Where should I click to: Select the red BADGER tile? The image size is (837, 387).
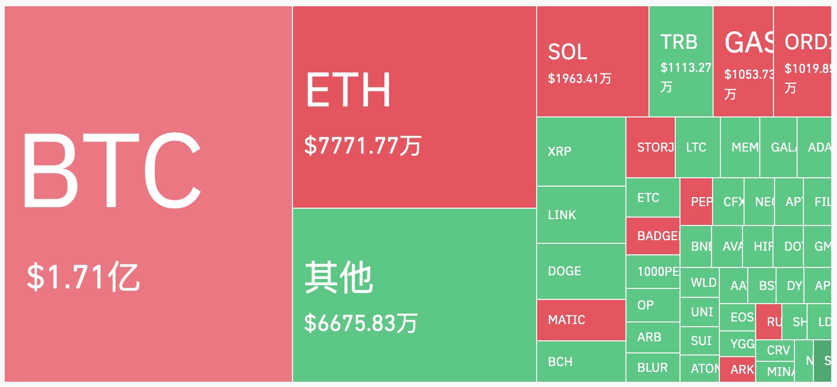652,236
